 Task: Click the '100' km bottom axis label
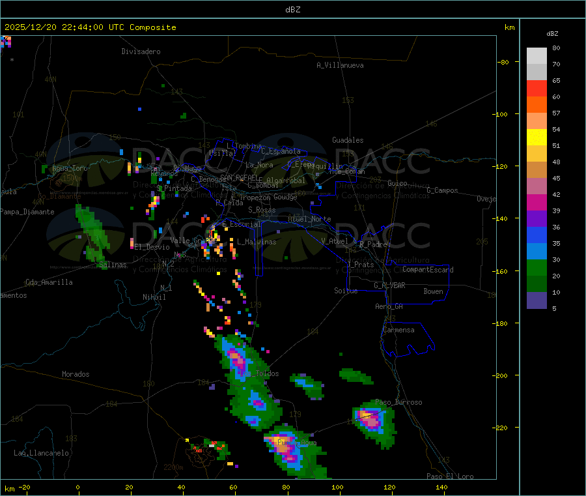coord(337,487)
